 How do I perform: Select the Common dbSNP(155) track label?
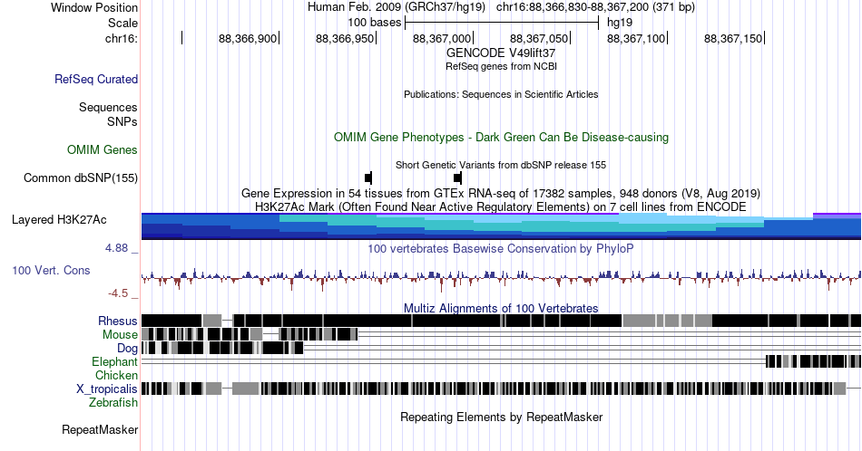tap(81, 178)
